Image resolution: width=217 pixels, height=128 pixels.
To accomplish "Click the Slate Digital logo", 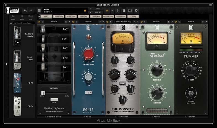I will [12, 10].
